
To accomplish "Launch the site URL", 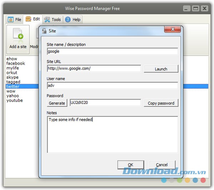I will pos(161,69).
